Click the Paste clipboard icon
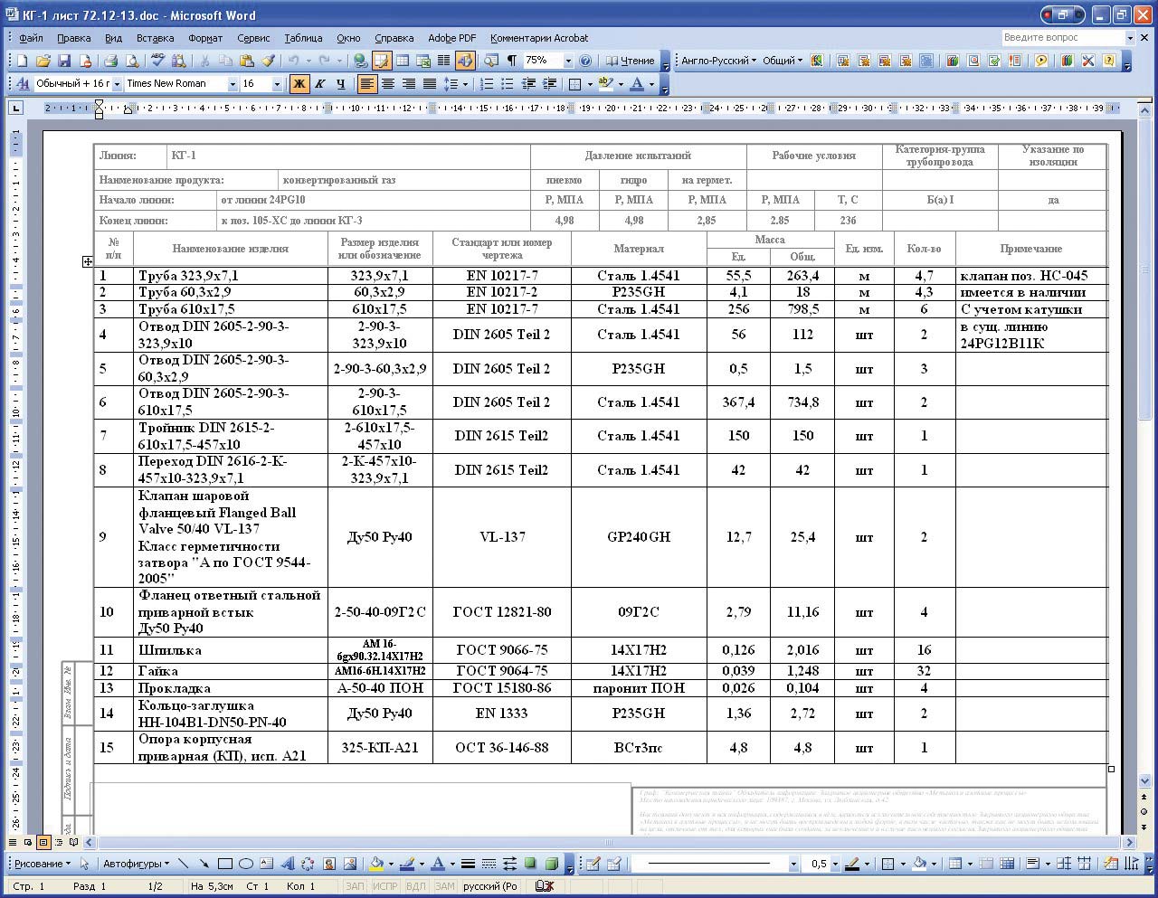 [247, 61]
